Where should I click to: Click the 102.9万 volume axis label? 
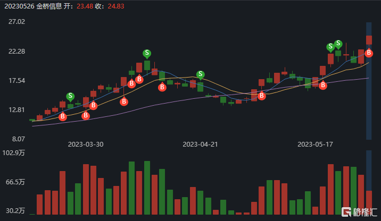click(x=14, y=154)
